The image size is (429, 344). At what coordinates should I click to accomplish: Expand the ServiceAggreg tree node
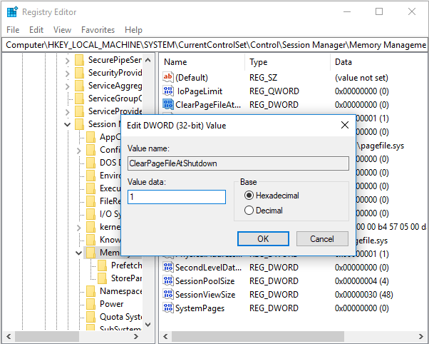point(67,86)
